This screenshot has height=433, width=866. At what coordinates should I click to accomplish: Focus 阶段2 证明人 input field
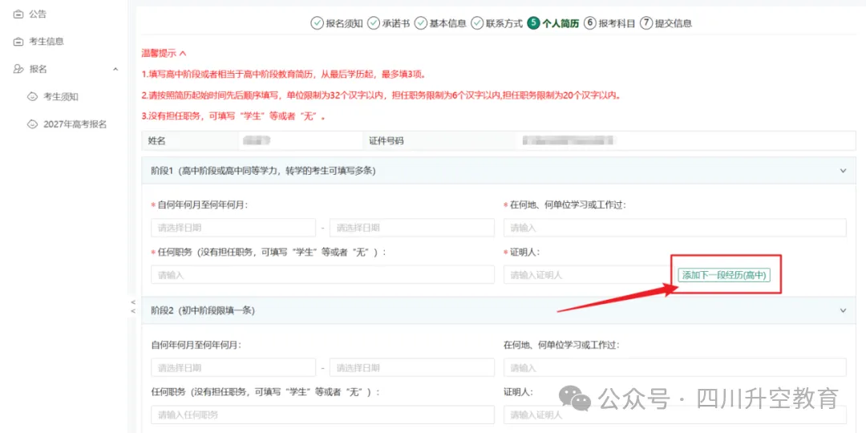(675, 415)
